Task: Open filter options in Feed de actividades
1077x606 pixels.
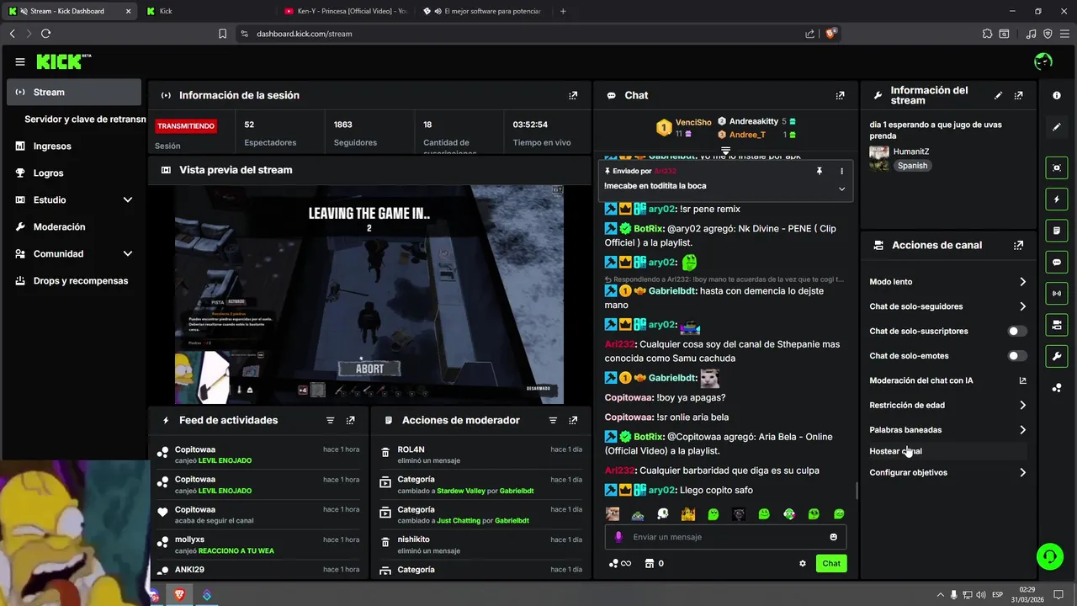Action: (330, 421)
